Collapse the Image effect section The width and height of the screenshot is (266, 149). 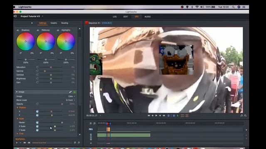(x=17, y=92)
